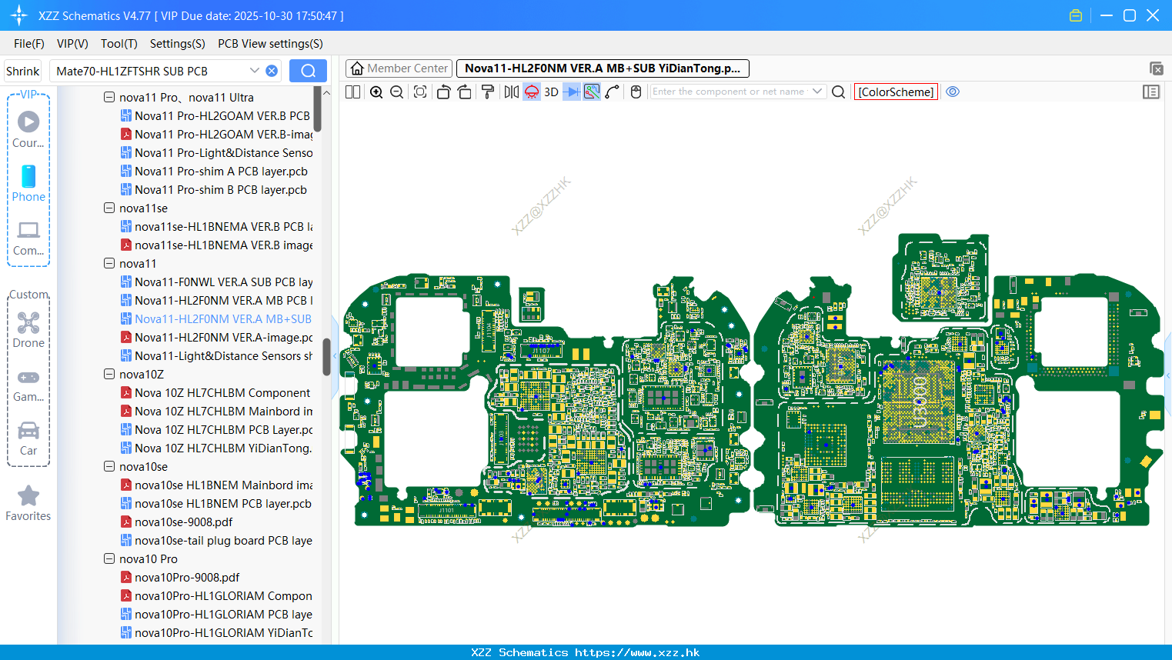This screenshot has height=660, width=1172.
Task: Select the paint roller format tool
Action: pyautogui.click(x=488, y=92)
